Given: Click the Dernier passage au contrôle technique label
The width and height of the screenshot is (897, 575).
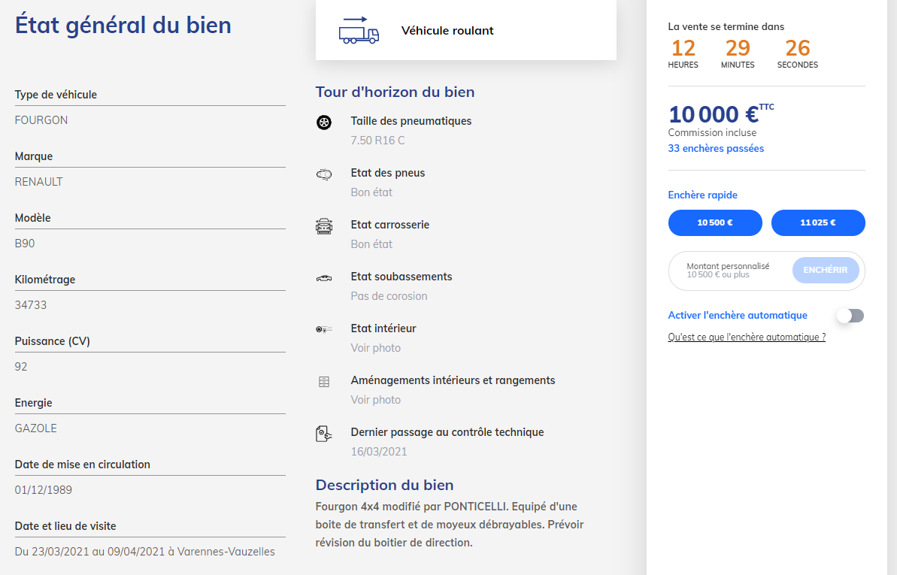Looking at the screenshot, I should click(447, 432).
